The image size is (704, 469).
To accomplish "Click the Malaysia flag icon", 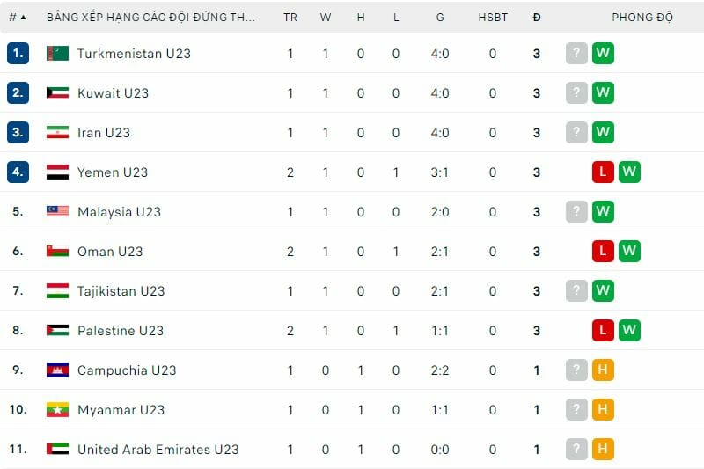I will tap(57, 212).
